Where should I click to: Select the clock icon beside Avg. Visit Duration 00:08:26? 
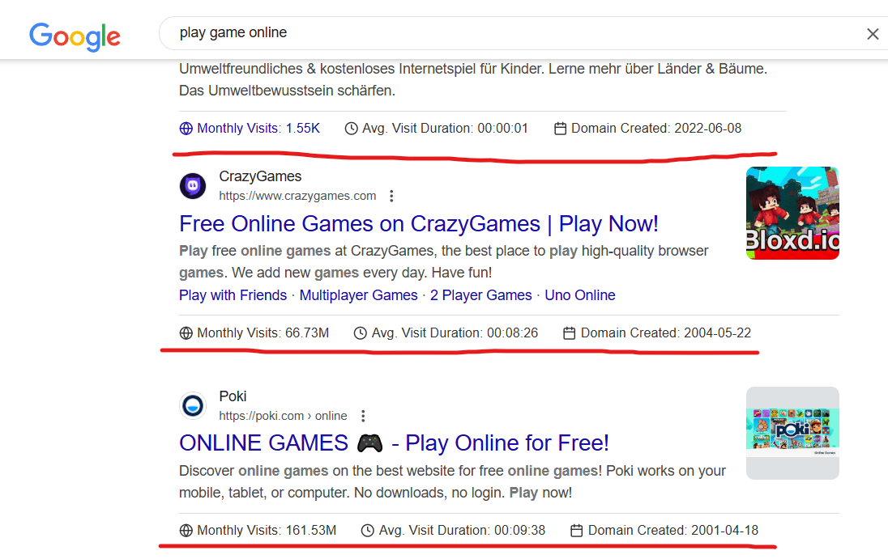361,333
